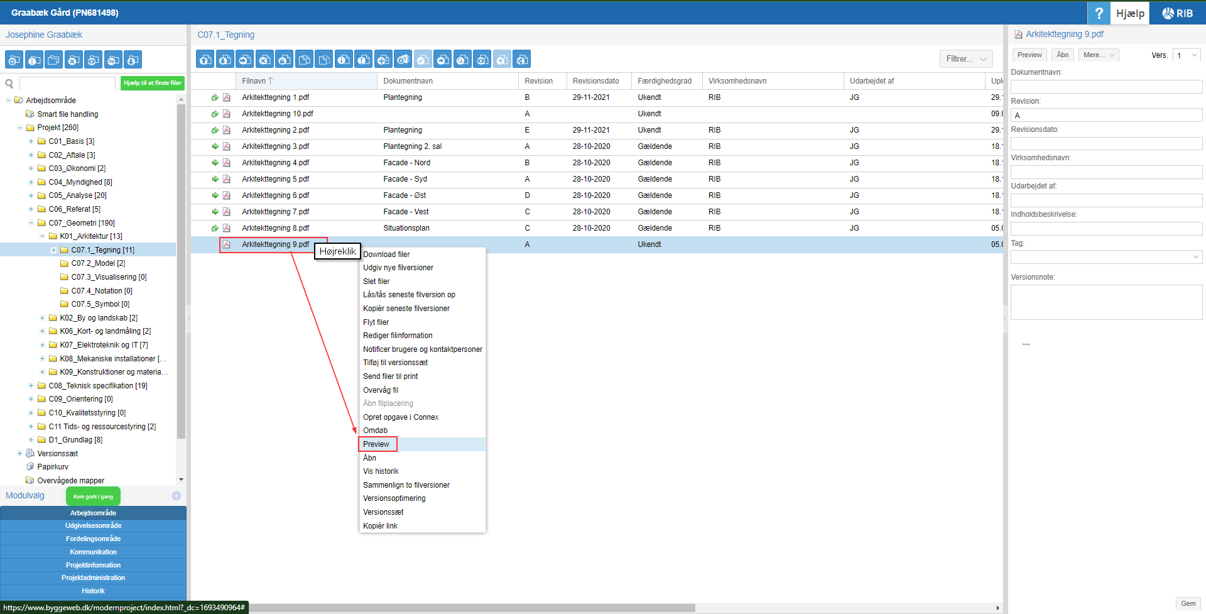
Task: Expand the C01_Basis folder
Action: tap(31, 141)
